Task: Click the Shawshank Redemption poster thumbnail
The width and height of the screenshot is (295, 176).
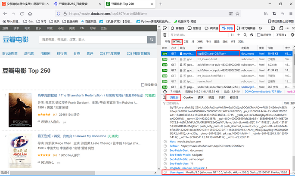Action: tap(20, 110)
